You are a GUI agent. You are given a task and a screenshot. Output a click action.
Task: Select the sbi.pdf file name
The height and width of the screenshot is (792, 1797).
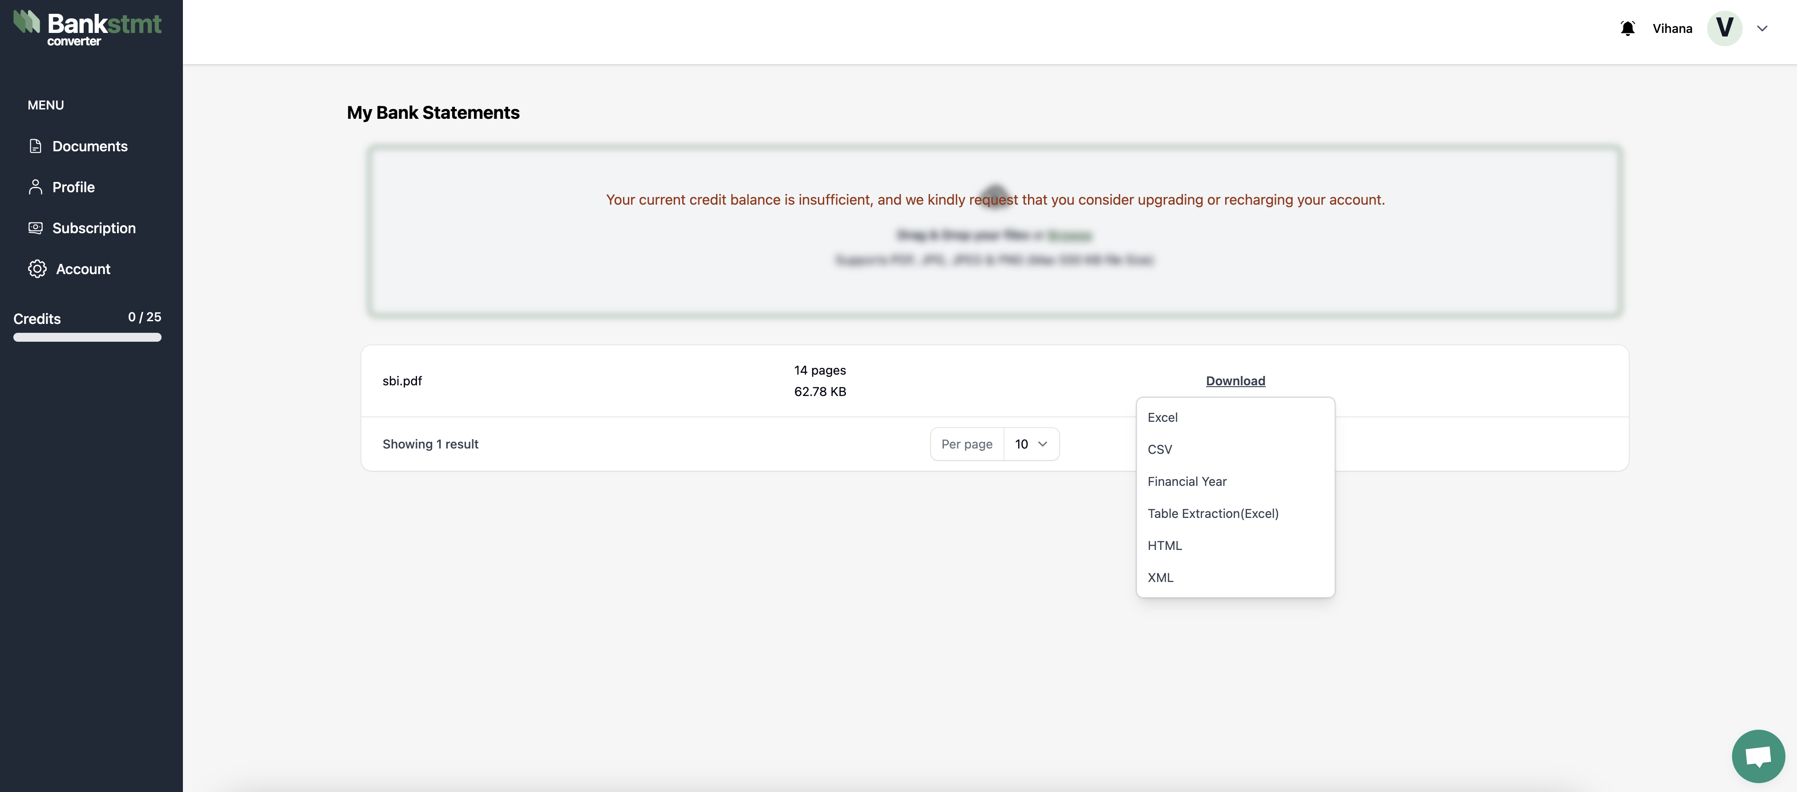tap(402, 381)
